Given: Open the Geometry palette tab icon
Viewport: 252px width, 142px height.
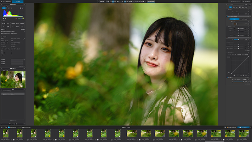Looking at the screenshot, I should (240, 7).
